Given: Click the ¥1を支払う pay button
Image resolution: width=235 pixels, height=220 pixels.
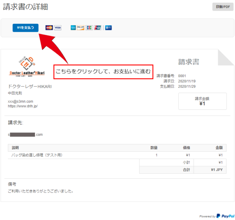Looking at the screenshot, I should pyautogui.click(x=26, y=28).
